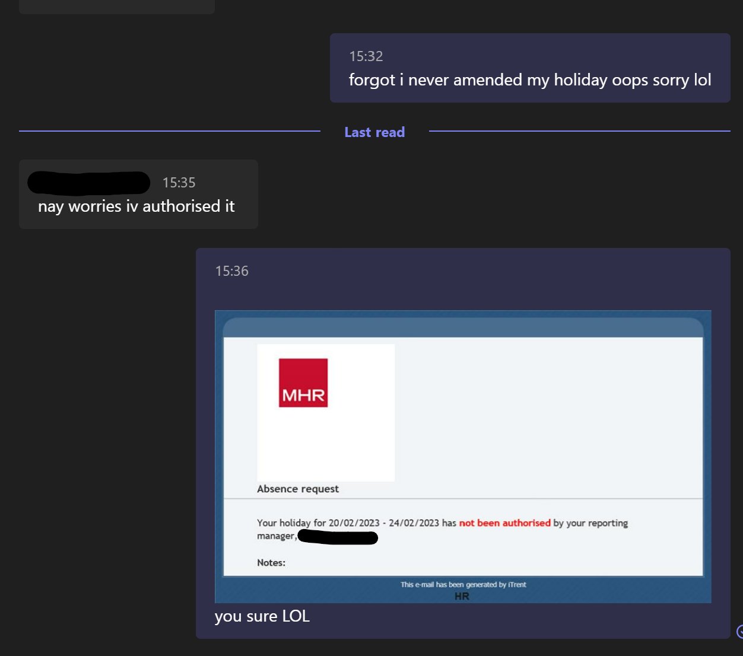Viewport: 743px width, 656px height.
Task: Click the 15:35 message timestamp
Action: [x=179, y=183]
